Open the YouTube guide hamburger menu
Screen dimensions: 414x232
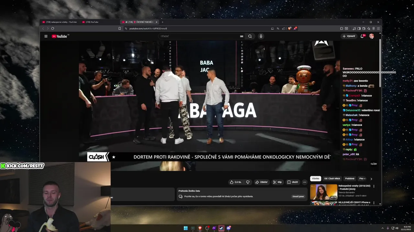[46, 36]
